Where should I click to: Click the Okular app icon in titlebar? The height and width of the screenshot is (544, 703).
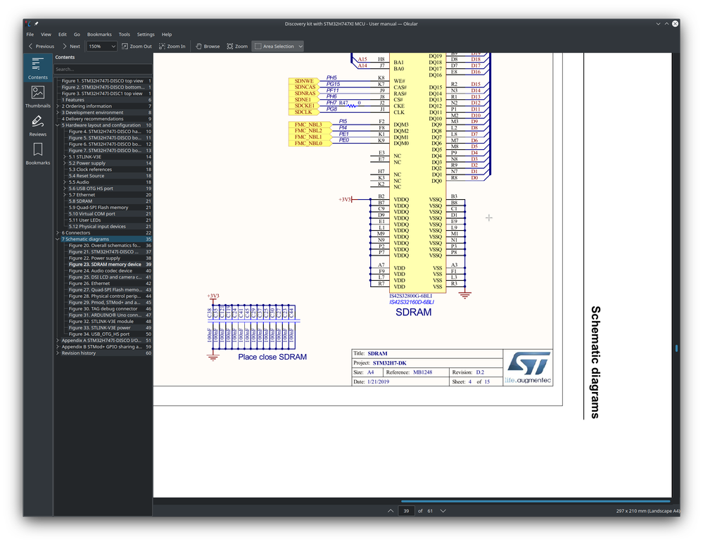tap(29, 24)
